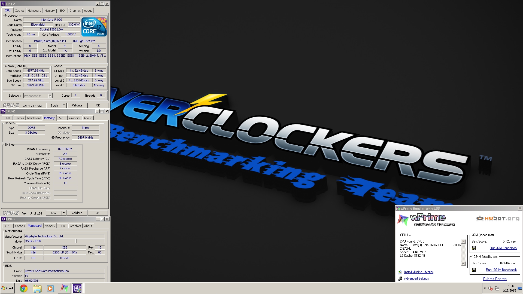
Task: Click the Intel Core i7 inside logo
Action: pos(94,27)
